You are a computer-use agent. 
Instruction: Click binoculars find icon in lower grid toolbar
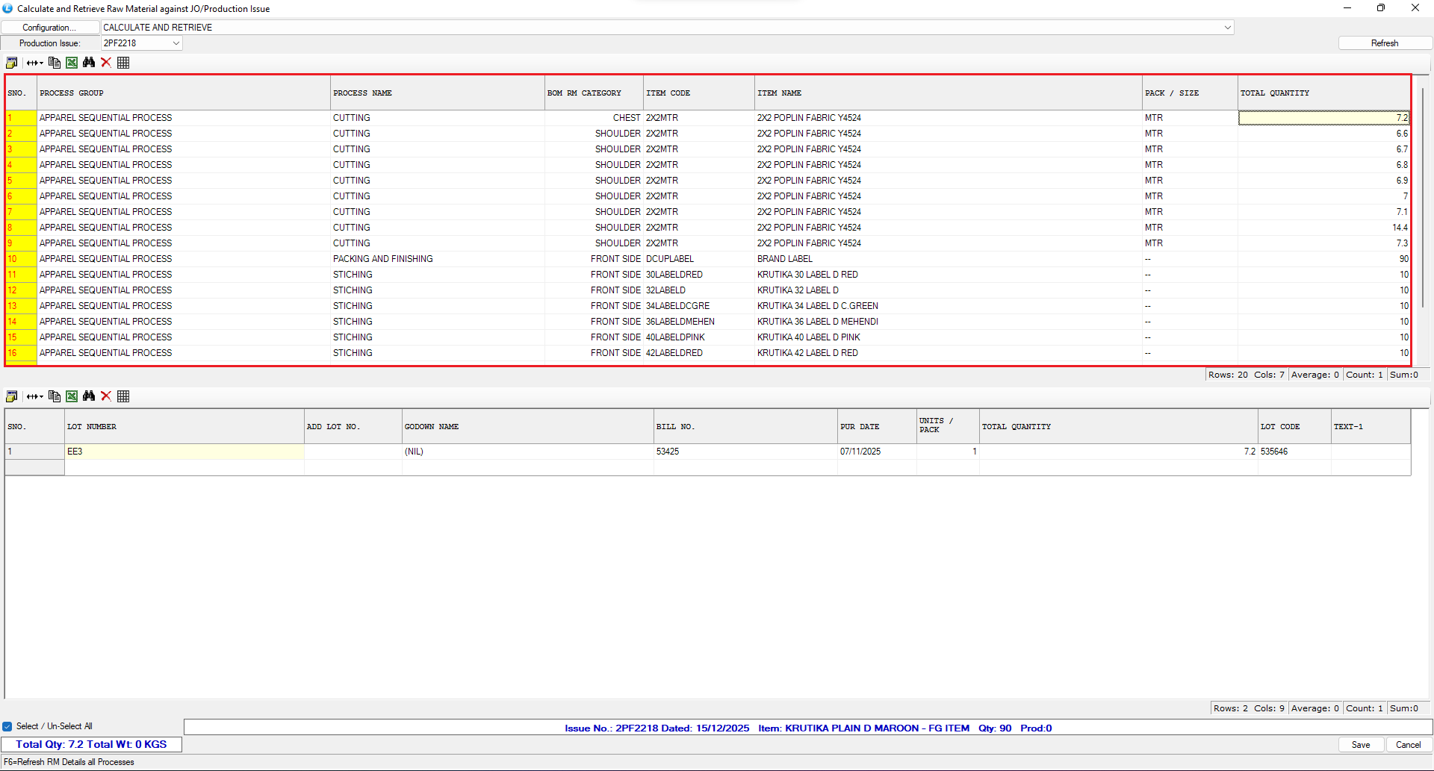click(89, 396)
